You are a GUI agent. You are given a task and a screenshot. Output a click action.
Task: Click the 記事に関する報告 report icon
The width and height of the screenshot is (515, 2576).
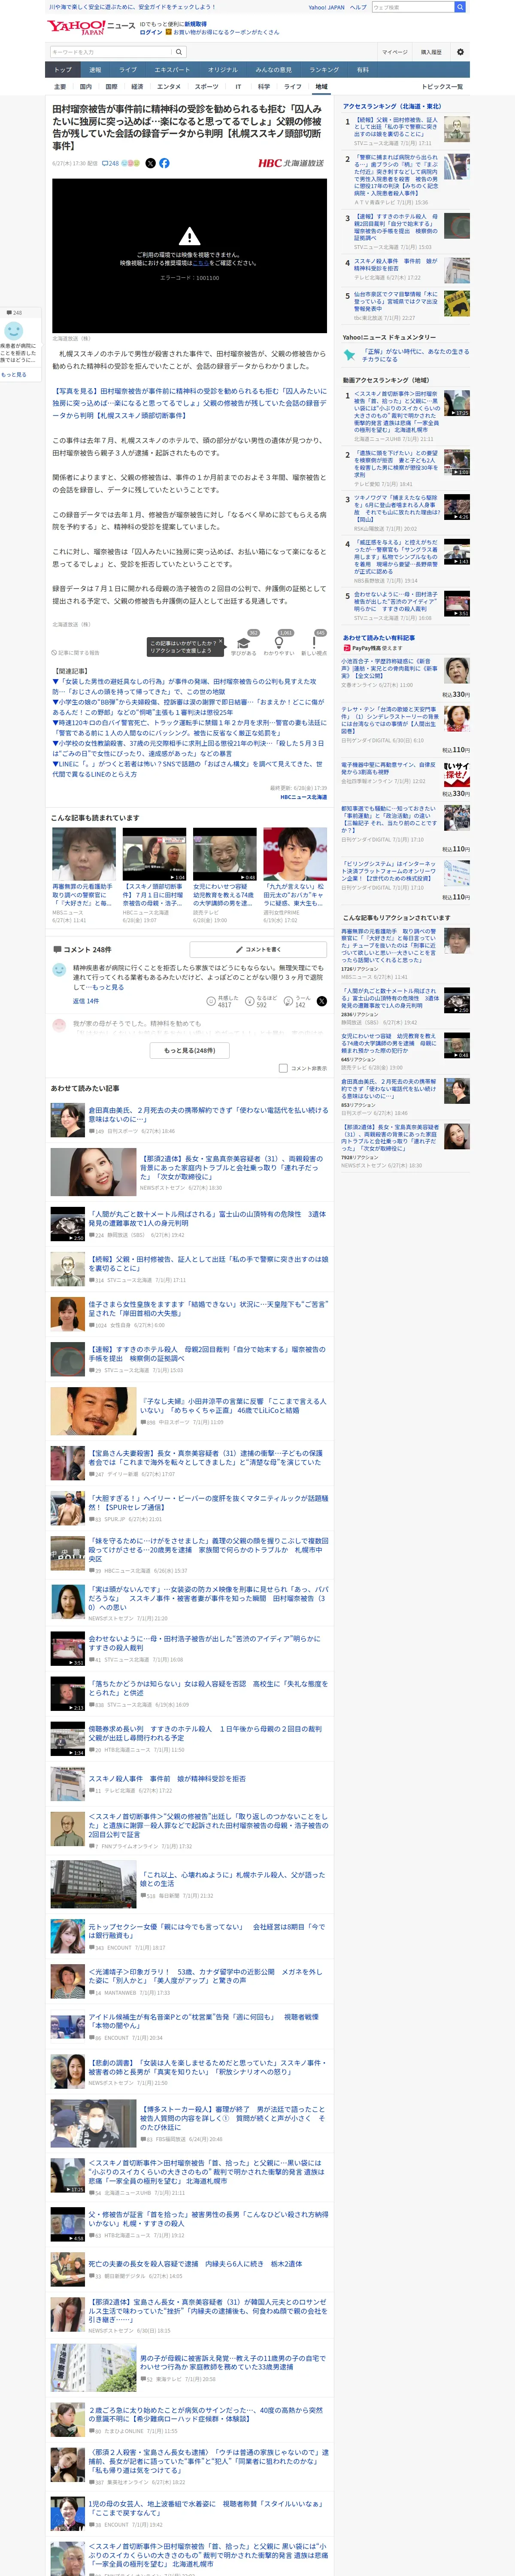(x=55, y=652)
